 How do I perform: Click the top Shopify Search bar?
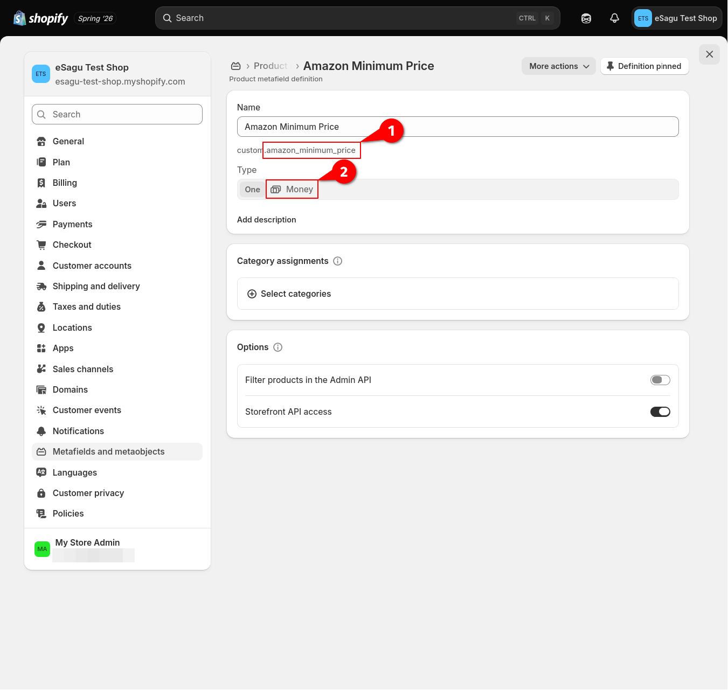(358, 18)
